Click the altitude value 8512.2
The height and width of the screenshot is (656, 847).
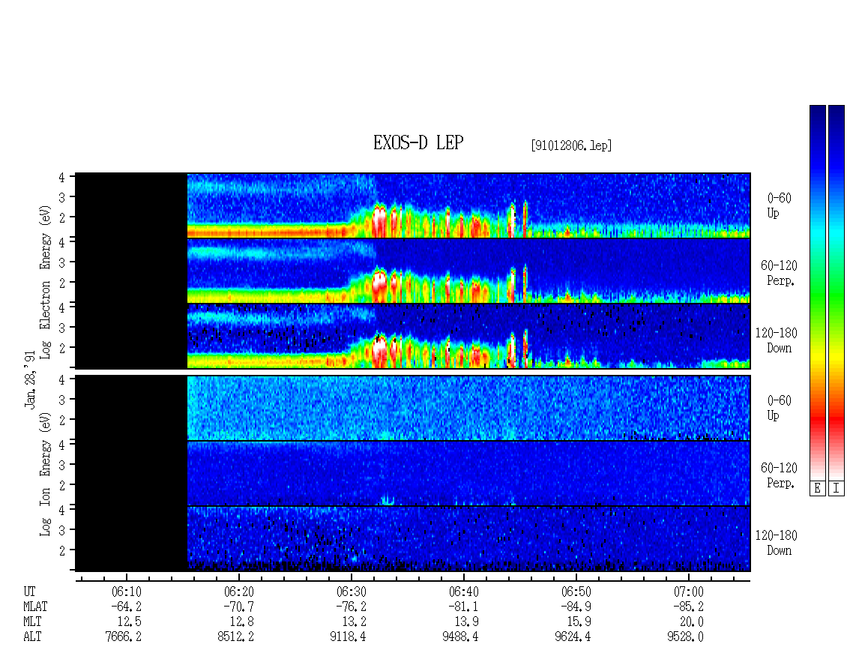pos(235,637)
